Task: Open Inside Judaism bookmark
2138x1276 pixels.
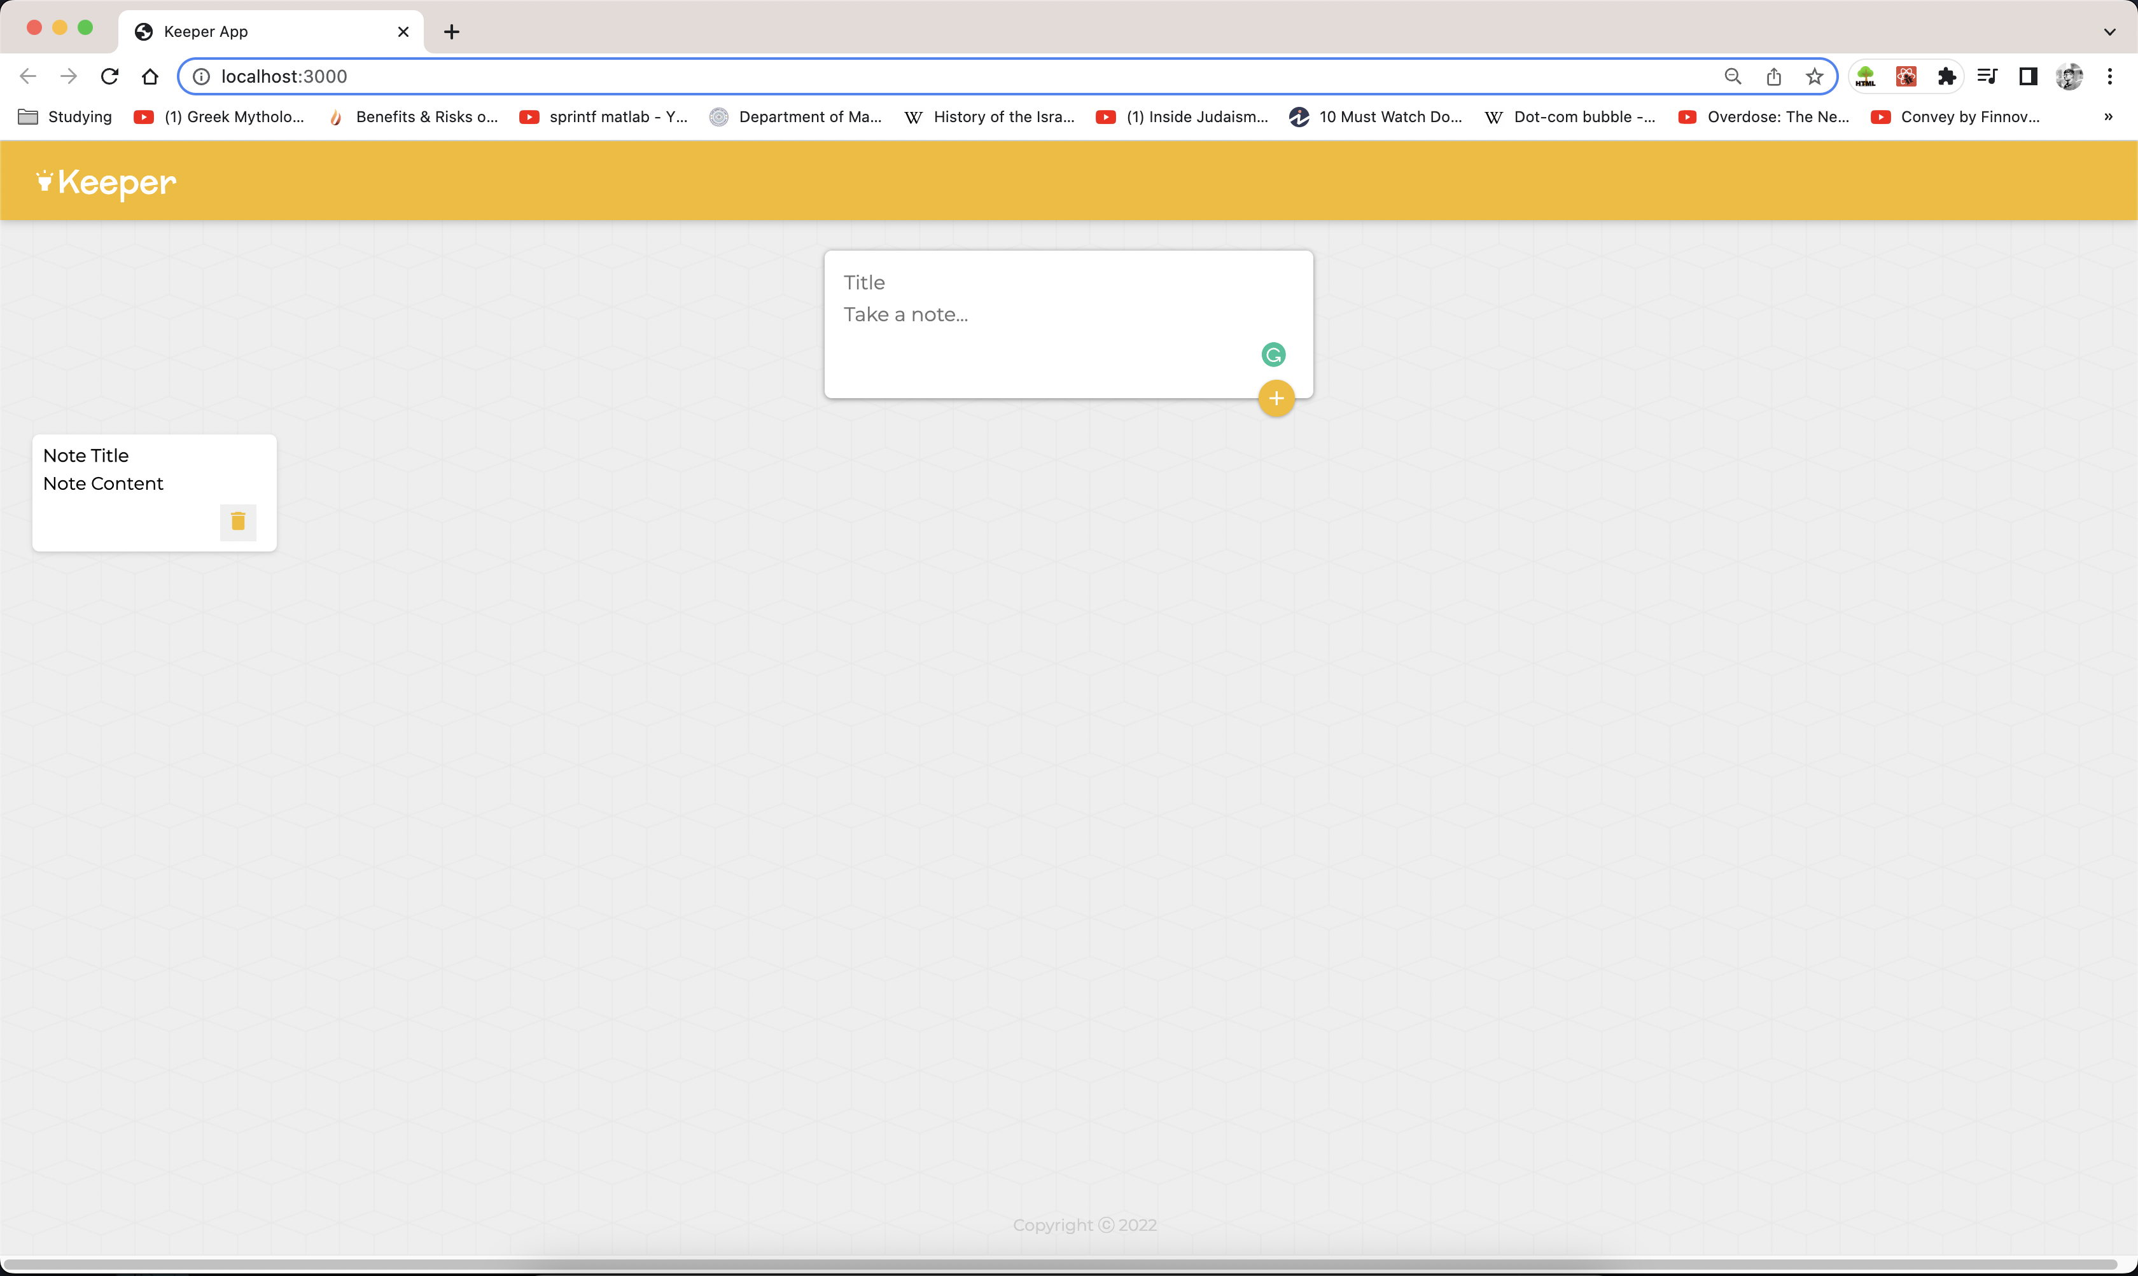Action: (1182, 117)
